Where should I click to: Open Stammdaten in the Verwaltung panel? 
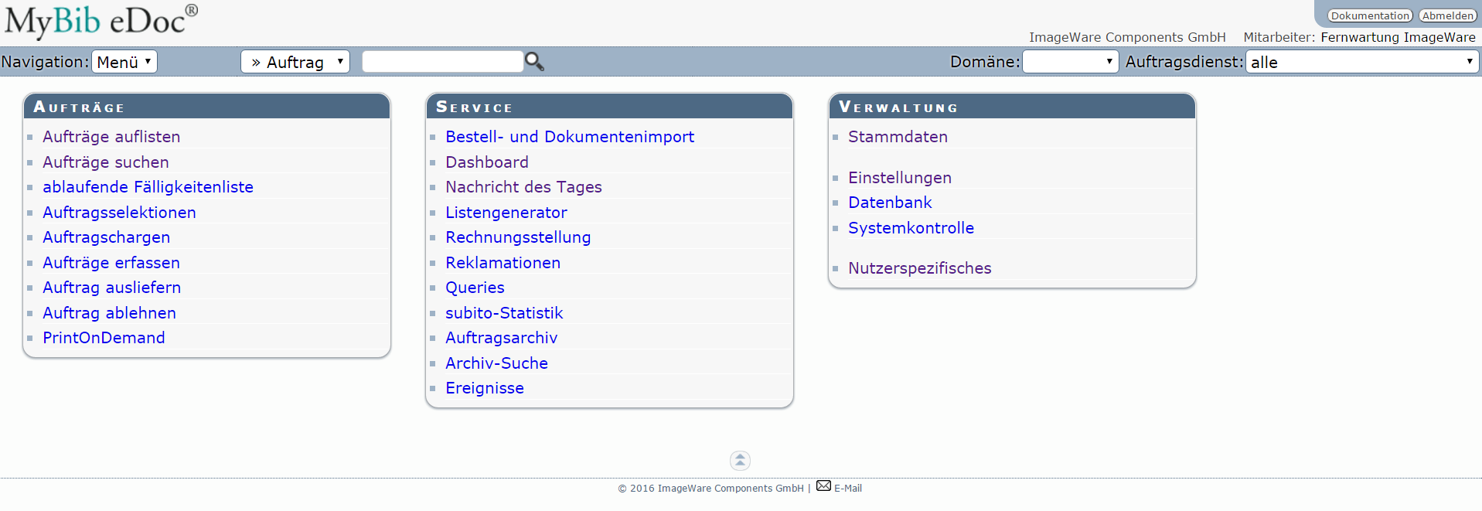coord(898,137)
